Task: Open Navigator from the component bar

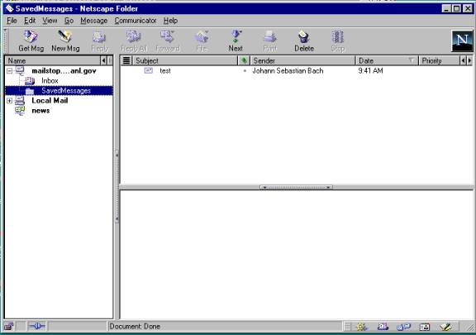Action: [361, 327]
